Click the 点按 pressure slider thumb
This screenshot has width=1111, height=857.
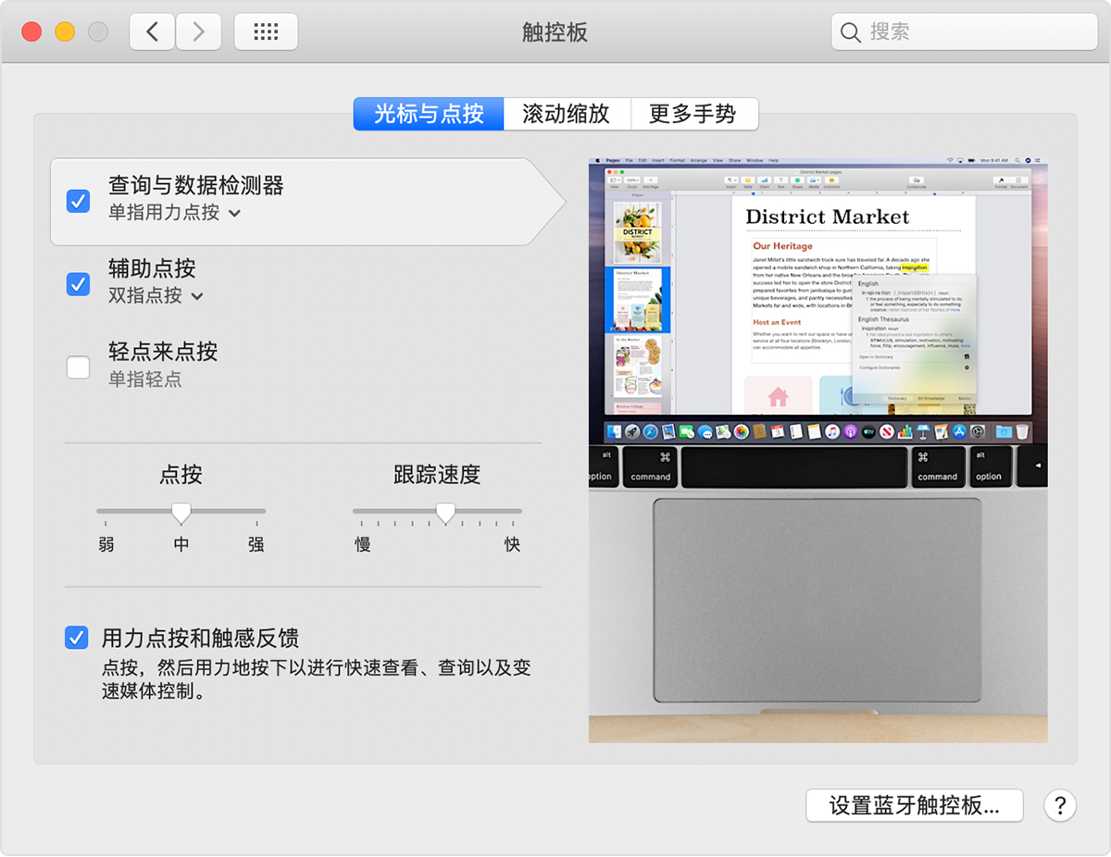pos(181,513)
